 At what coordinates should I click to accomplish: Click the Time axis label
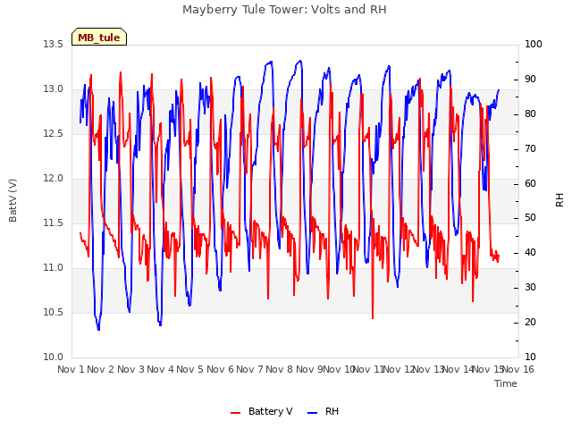tap(506, 383)
